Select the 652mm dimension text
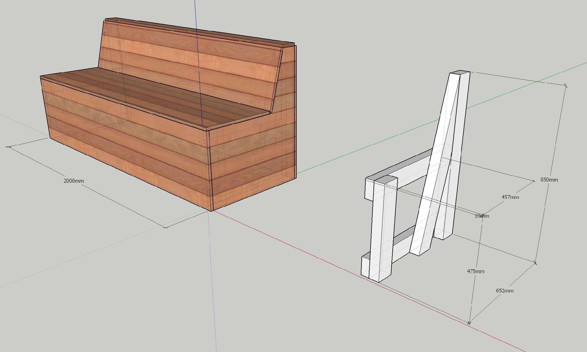 point(504,290)
